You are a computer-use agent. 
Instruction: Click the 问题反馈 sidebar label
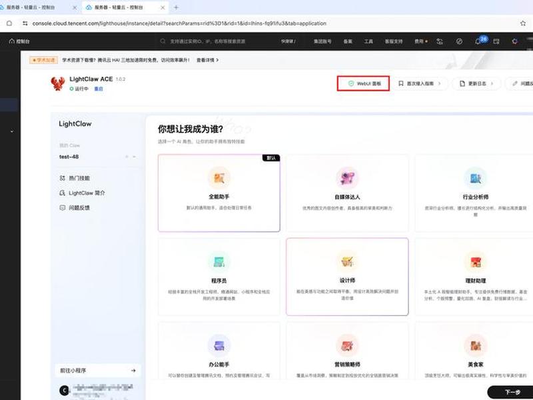[x=79, y=207]
